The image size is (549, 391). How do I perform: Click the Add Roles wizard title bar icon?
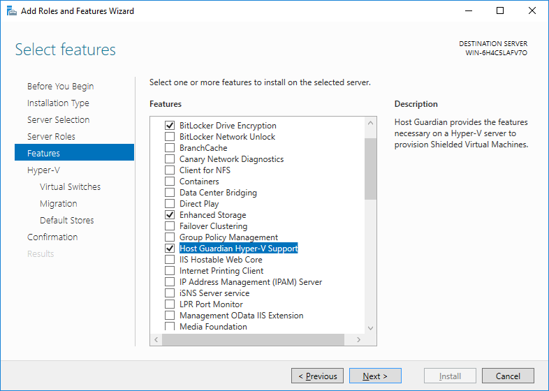pos(12,11)
